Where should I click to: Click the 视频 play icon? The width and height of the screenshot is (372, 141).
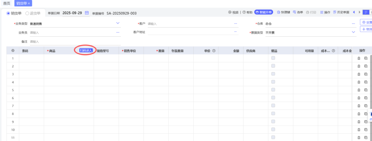pyautogui.click(x=230, y=12)
